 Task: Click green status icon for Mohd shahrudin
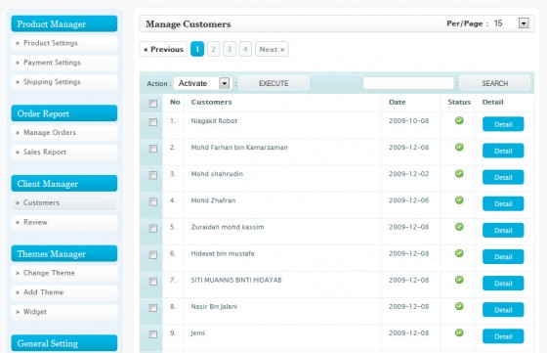pos(459,173)
